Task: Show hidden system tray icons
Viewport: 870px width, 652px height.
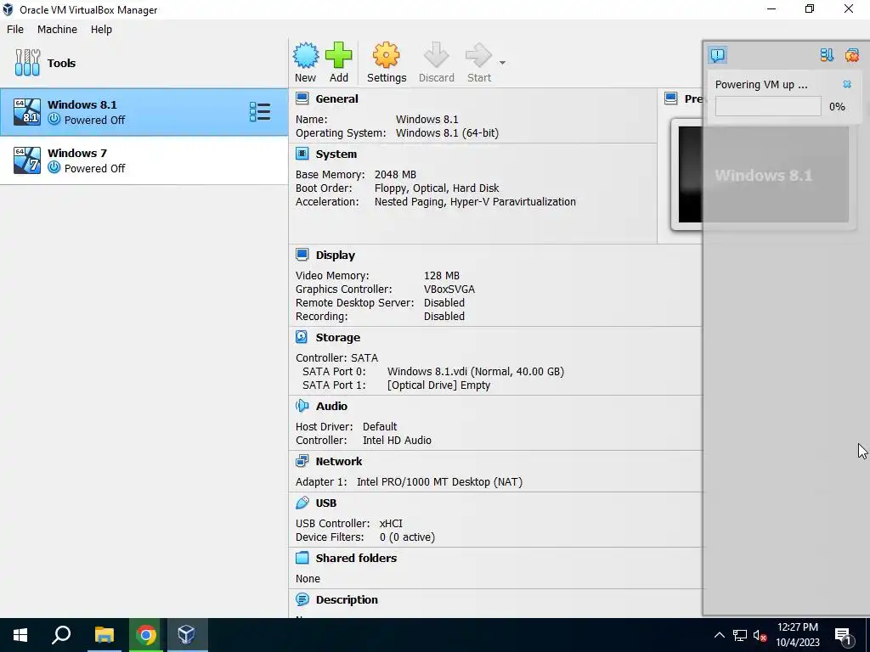Action: pos(719,635)
